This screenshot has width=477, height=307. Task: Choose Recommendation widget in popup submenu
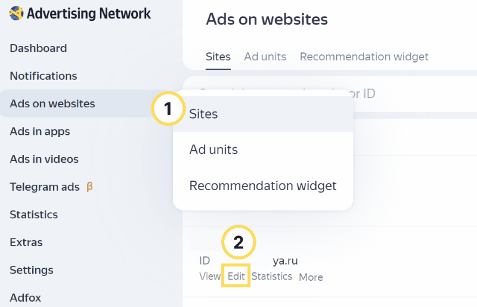(x=263, y=185)
